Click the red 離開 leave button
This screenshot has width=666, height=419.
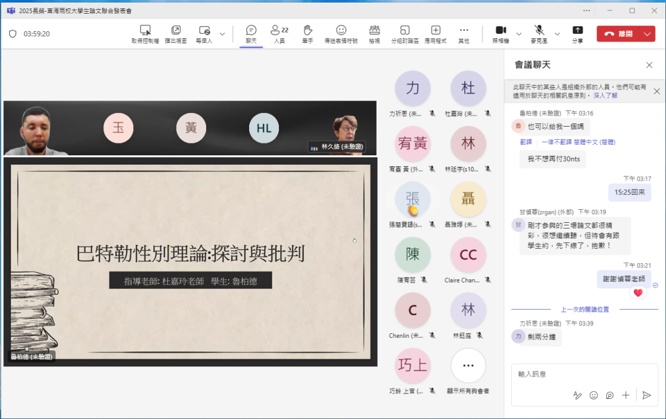click(619, 34)
